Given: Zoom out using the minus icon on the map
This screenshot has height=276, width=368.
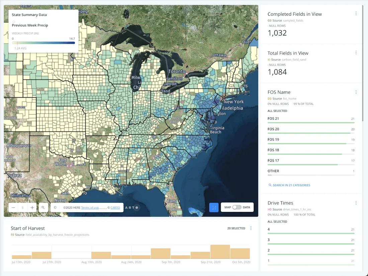Looking at the screenshot, I should [x=13, y=207].
